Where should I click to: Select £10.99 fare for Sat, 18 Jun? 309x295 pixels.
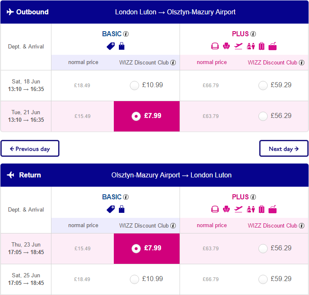click(x=134, y=85)
